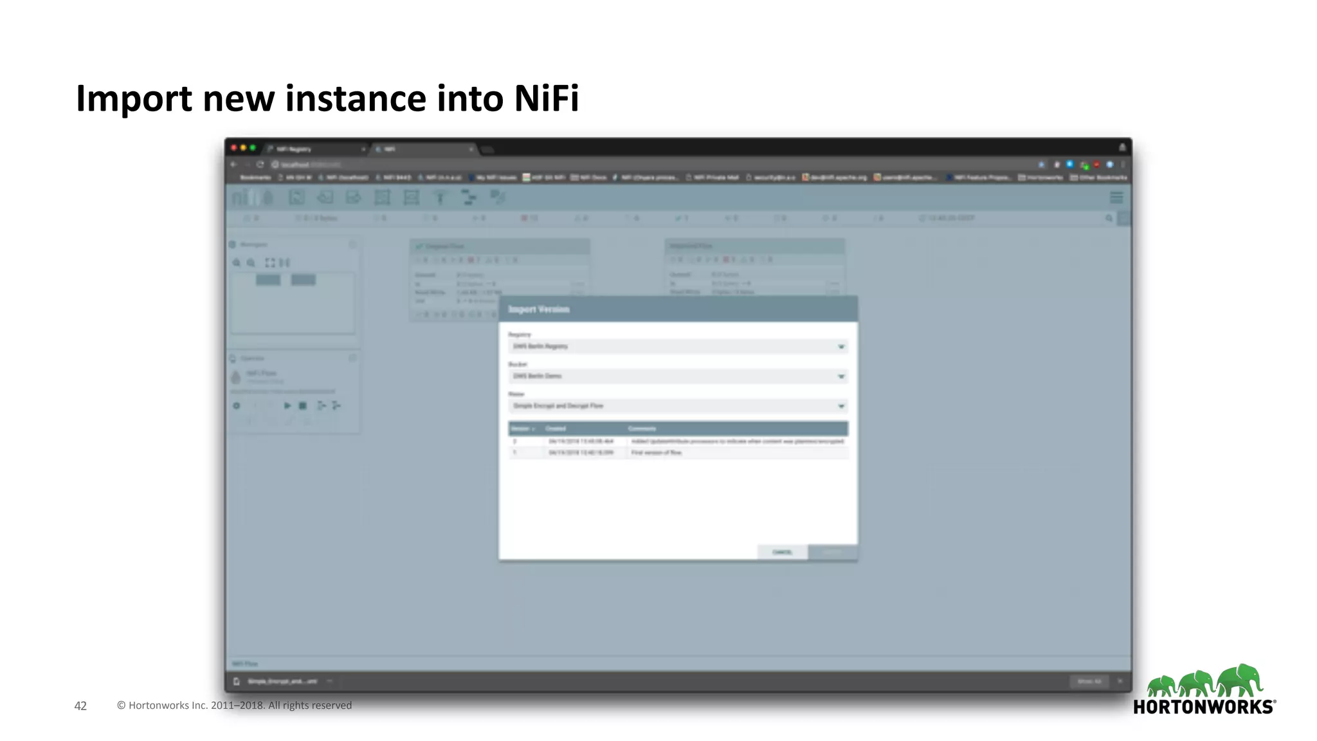Viewport: 1317px width, 741px height.
Task: Click Start play button in Operate panel
Action: [x=287, y=406]
